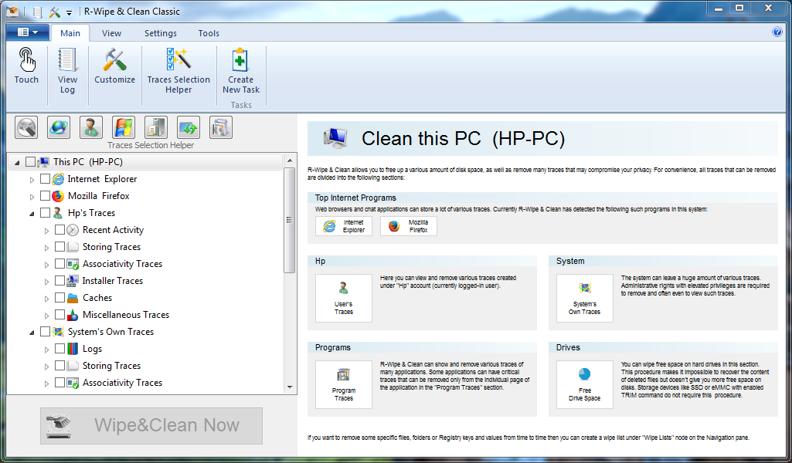Select Hp's Storing Traces tree item
Viewport: 792px width, 463px height.
coord(111,247)
